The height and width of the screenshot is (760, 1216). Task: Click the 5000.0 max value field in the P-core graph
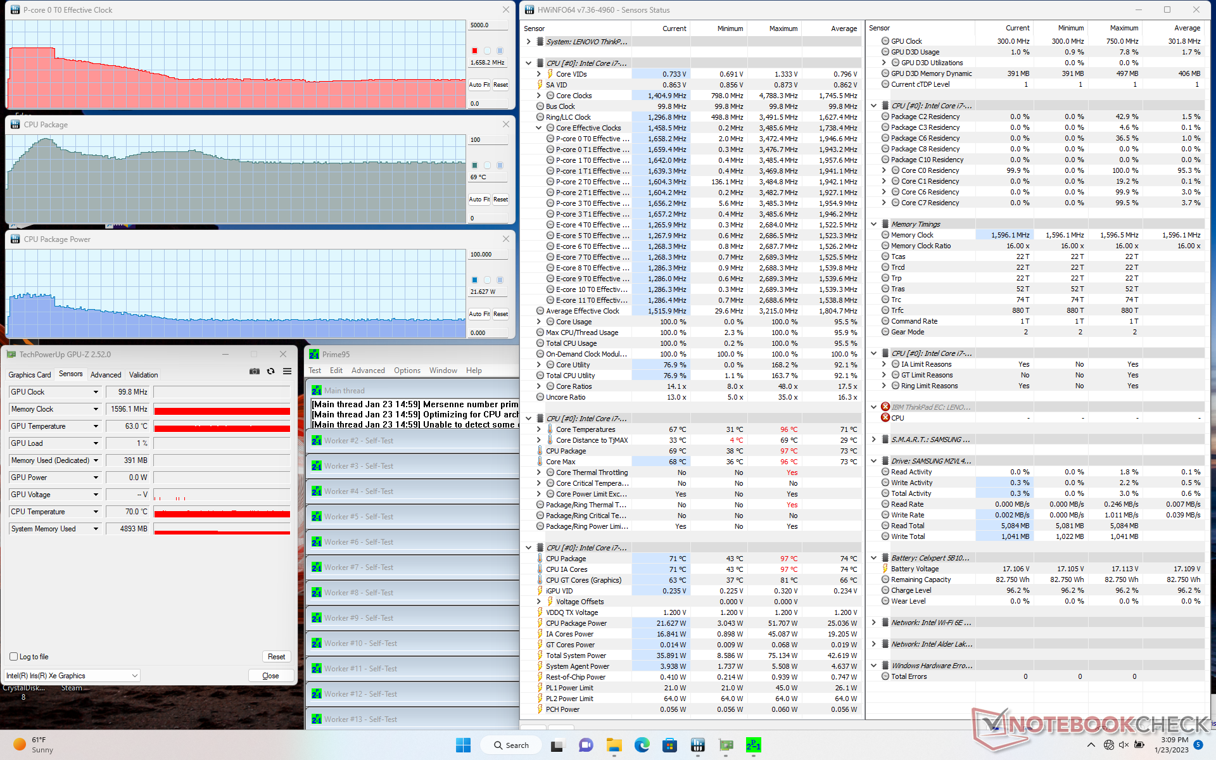(488, 25)
